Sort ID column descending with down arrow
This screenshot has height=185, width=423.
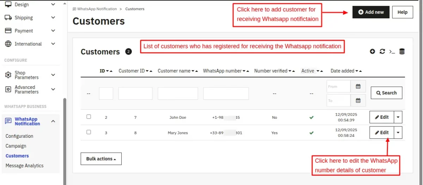tap(107, 71)
